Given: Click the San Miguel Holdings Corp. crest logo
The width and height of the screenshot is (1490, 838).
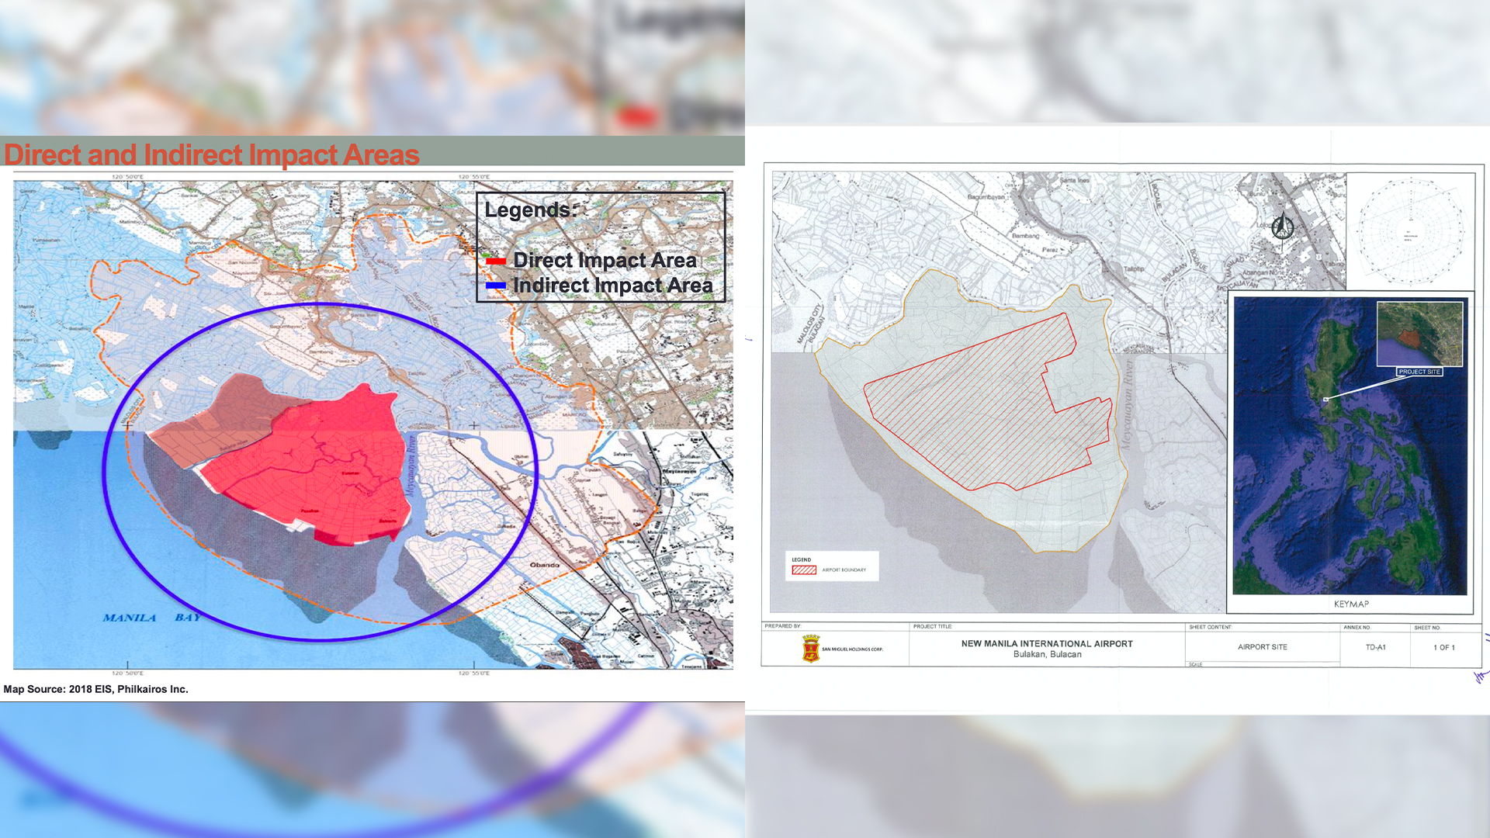Looking at the screenshot, I should 811,649.
